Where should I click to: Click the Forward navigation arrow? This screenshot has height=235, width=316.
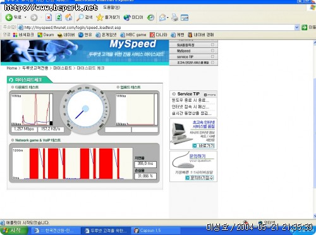pos(34,18)
